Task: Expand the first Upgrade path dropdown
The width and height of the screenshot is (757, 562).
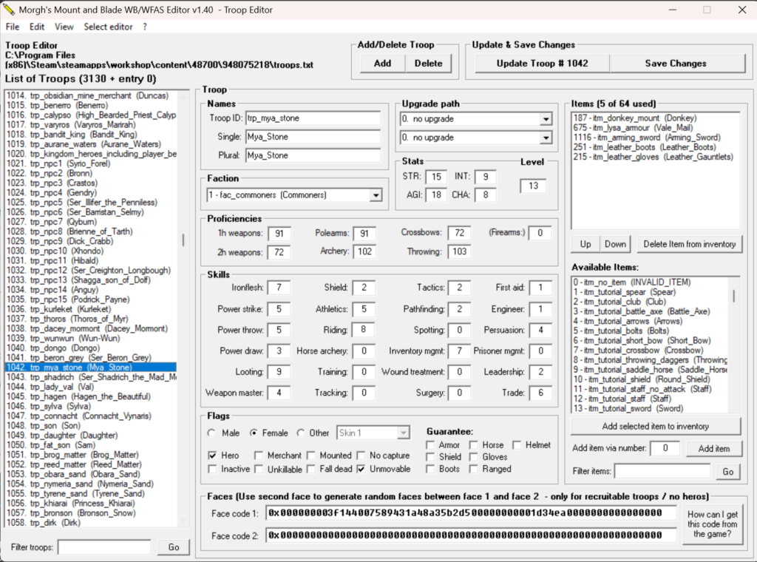Action: [546, 119]
